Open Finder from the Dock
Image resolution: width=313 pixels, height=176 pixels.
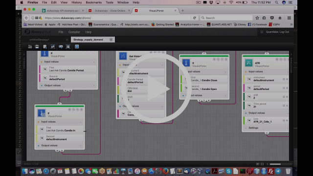(x=25, y=171)
